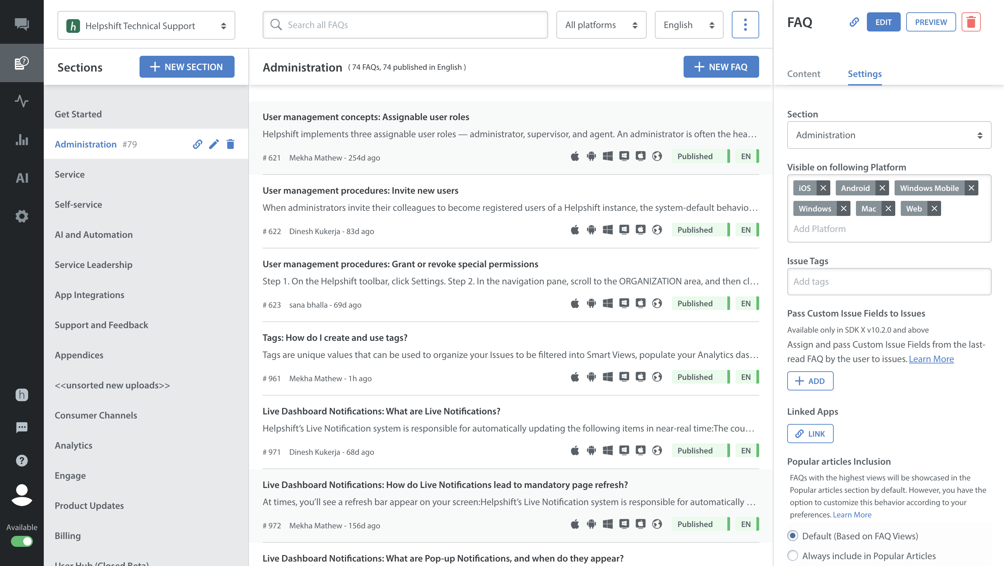Open the AI sidebar section
Viewport: 1004px width, 566px height.
pyautogui.click(x=22, y=178)
